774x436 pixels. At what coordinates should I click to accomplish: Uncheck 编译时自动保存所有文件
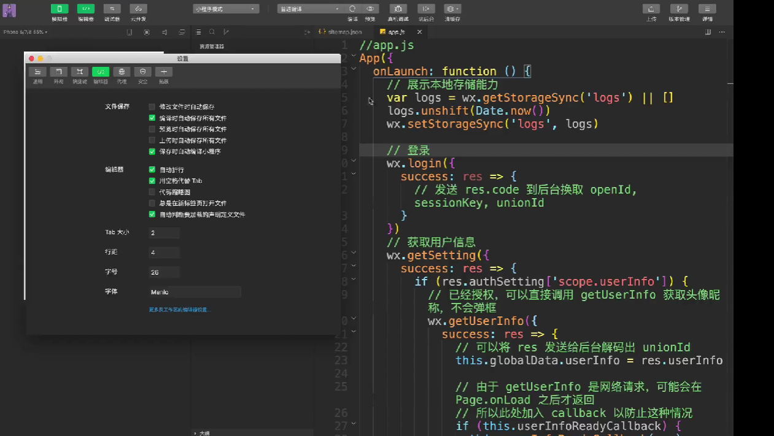152,118
